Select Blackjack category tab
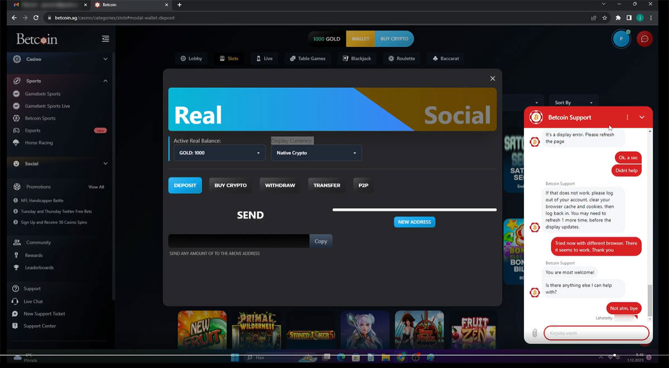The width and height of the screenshot is (669, 368). pyautogui.click(x=357, y=59)
